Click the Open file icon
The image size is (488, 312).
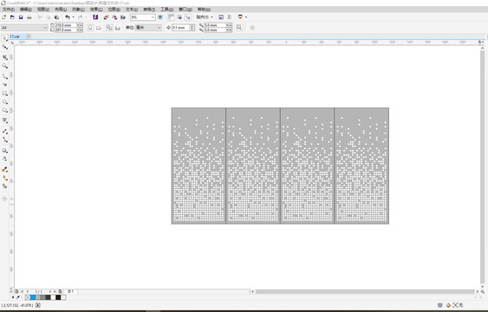click(x=12, y=17)
